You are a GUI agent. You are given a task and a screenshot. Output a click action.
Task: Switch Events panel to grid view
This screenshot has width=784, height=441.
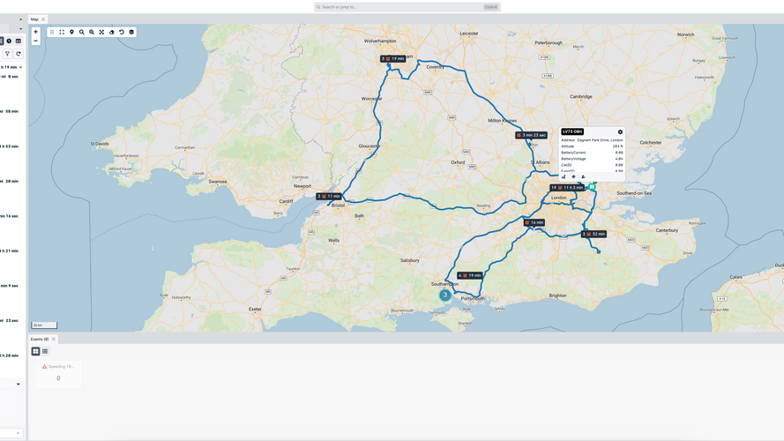point(35,352)
